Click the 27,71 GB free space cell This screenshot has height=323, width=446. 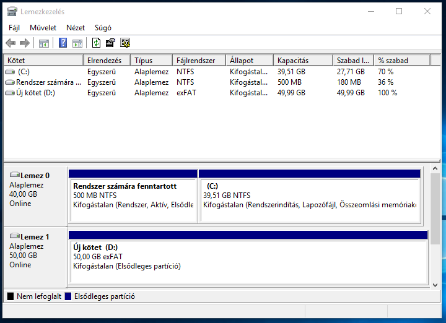pos(351,72)
